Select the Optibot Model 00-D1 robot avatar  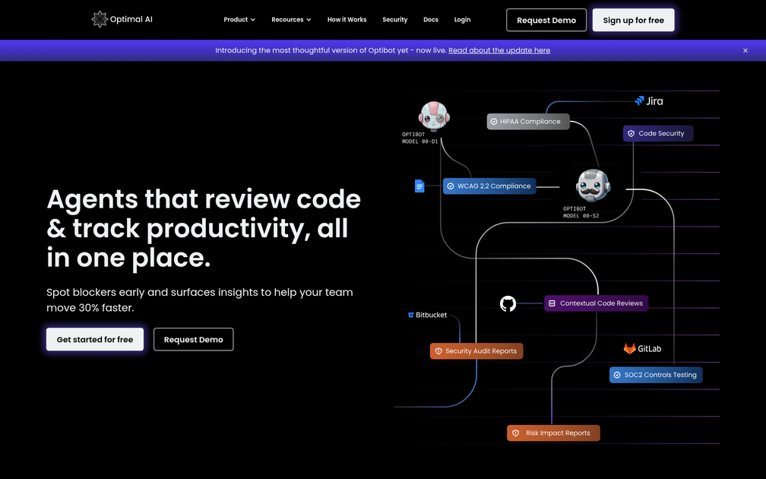(433, 116)
